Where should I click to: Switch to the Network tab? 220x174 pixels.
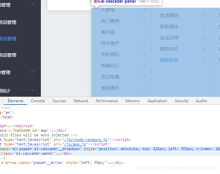[x=81, y=101]
